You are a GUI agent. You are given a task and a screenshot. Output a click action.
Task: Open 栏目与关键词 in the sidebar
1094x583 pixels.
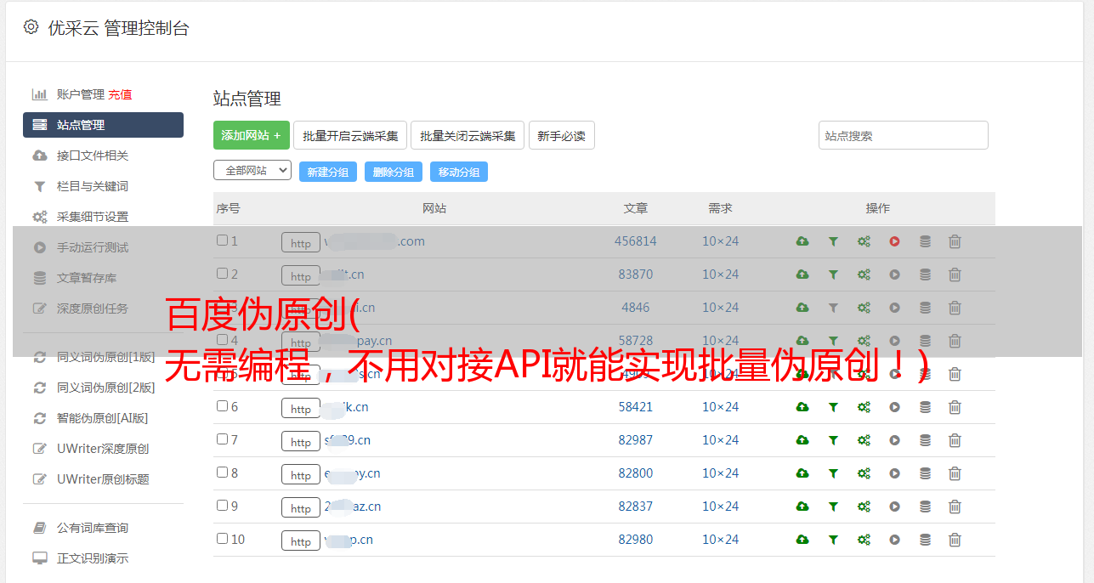pos(93,186)
